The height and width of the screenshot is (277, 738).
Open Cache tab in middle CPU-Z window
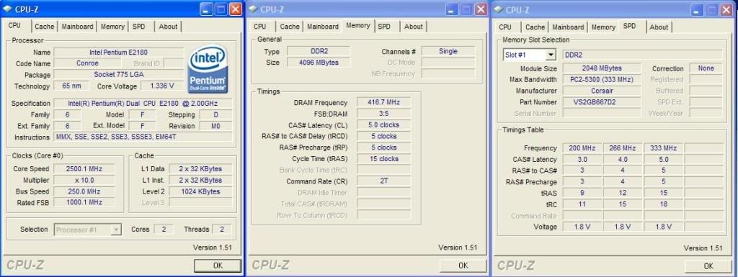pyautogui.click(x=290, y=27)
